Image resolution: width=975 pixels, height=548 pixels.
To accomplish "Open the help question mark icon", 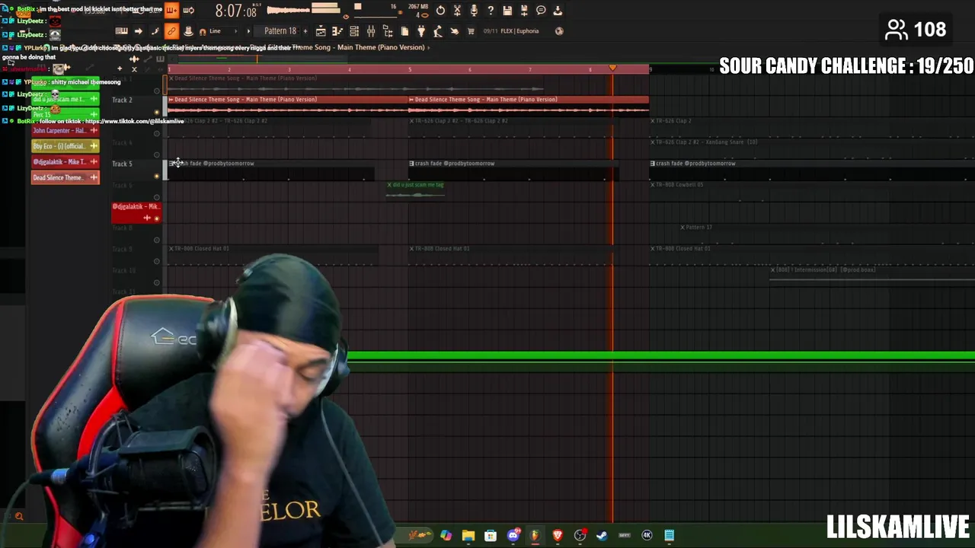I will point(491,11).
